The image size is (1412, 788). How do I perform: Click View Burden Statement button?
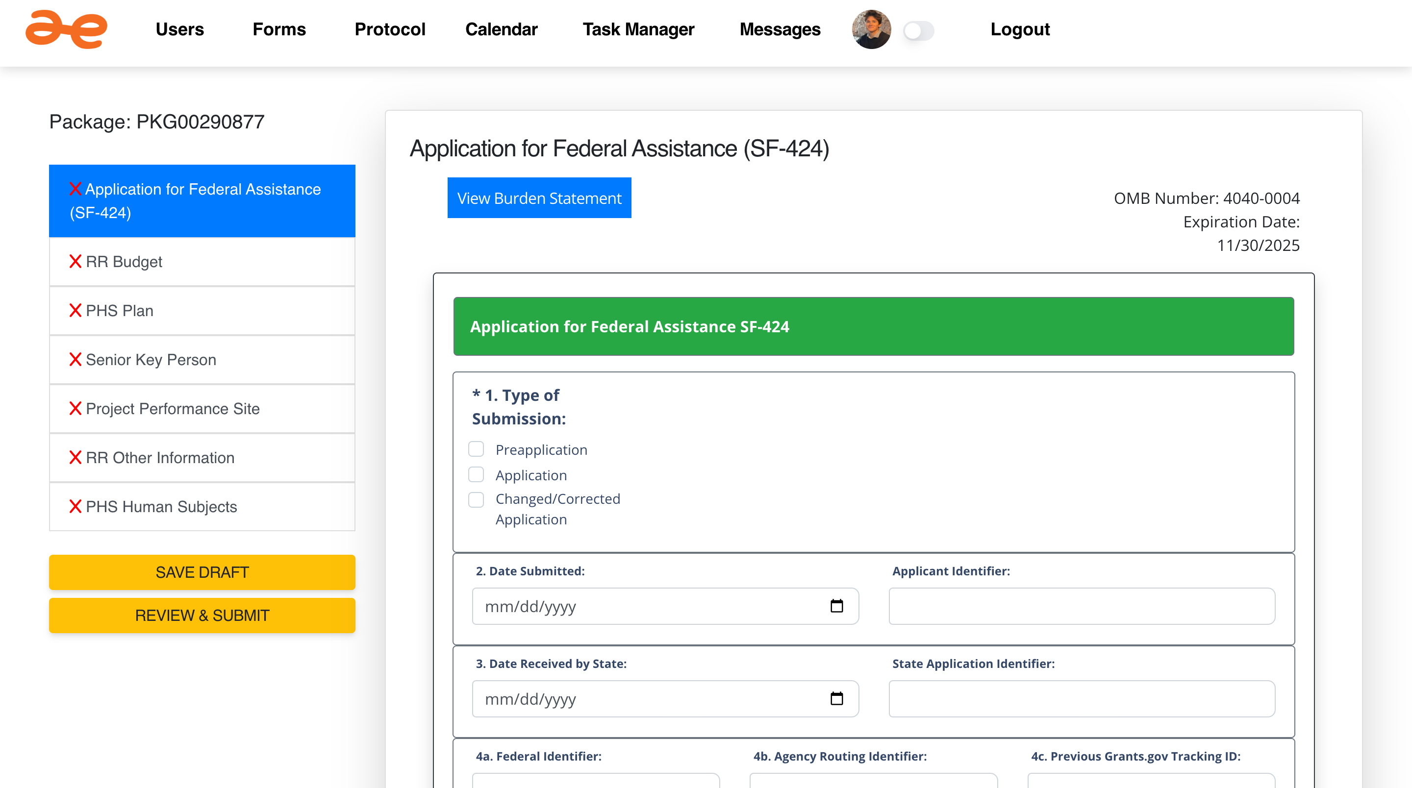[x=539, y=198]
